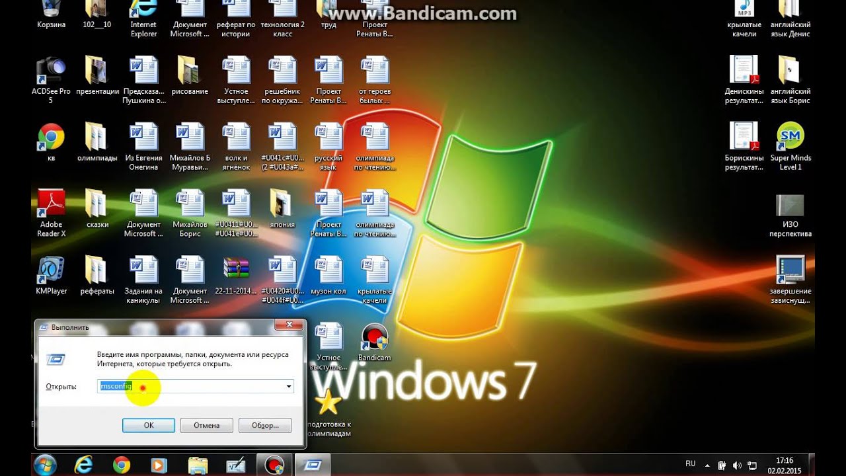Select the ACDSee Pro 5 shortcut
Viewport: 846px width, 476px height.
point(51,80)
